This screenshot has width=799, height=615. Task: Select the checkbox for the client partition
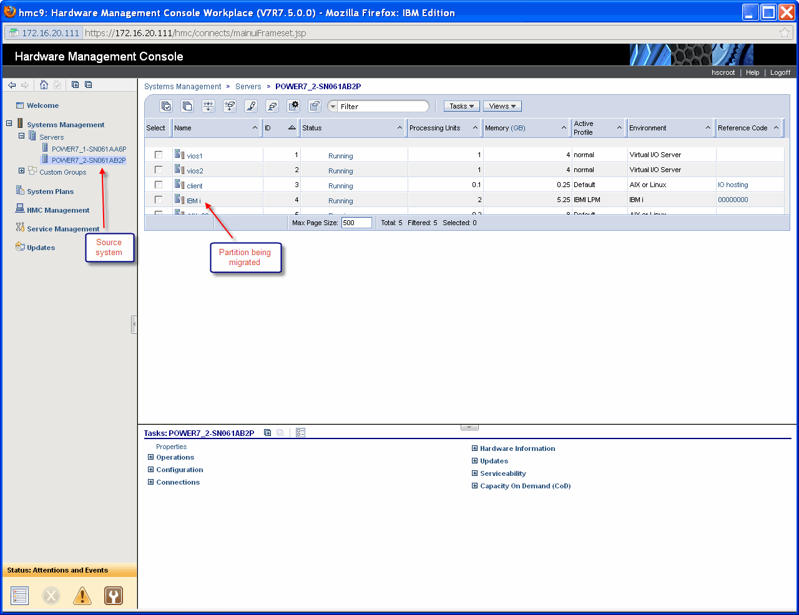(x=159, y=185)
